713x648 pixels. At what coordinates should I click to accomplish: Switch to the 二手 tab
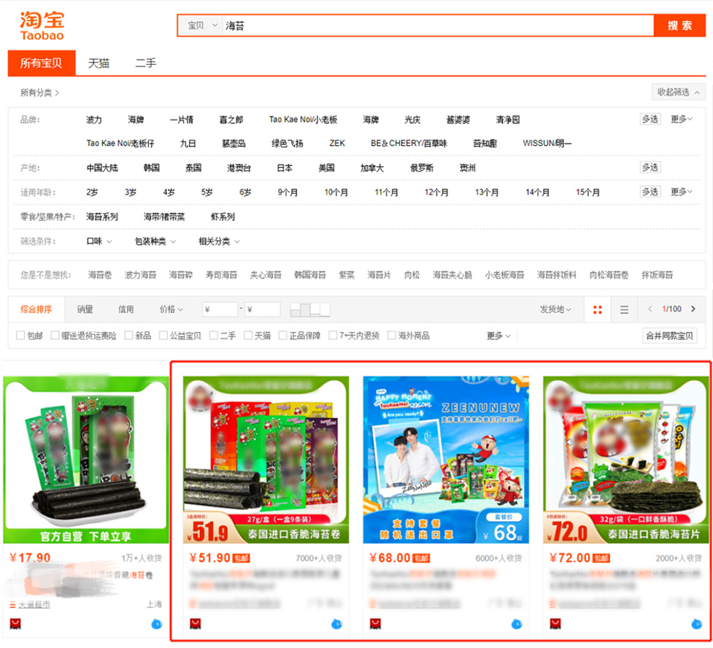(145, 63)
